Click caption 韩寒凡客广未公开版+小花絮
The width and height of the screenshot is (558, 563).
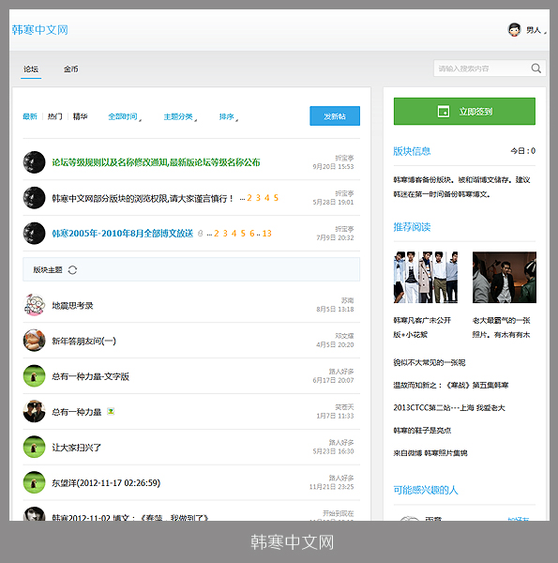[422, 327]
